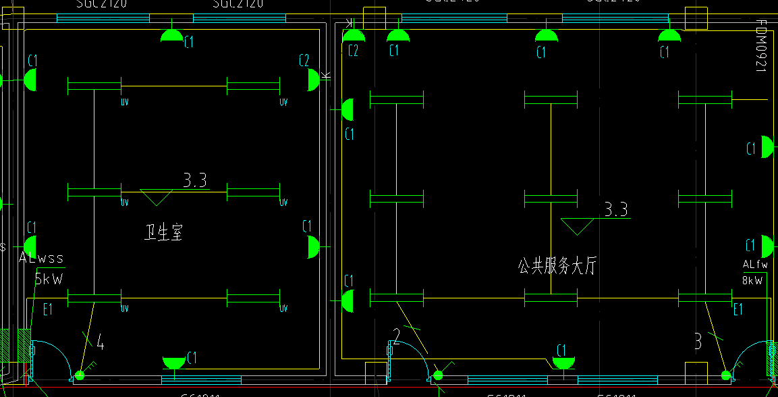
Task: Click the light switch dot near circuit 3
Action: (726, 375)
